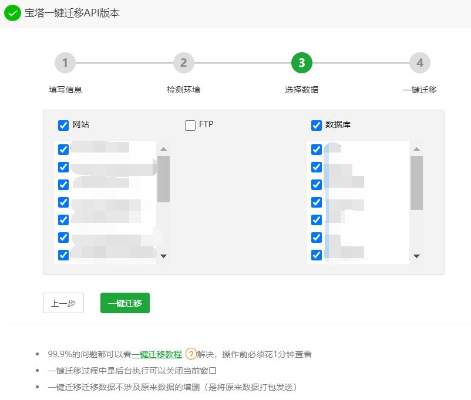Viewport: 471px width, 400px height.
Task: Uncheck the last visible website entry
Action: 63,255
